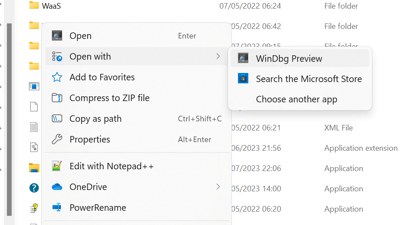Click the wrench icon for Properties
The height and width of the screenshot is (225, 415).
click(57, 139)
